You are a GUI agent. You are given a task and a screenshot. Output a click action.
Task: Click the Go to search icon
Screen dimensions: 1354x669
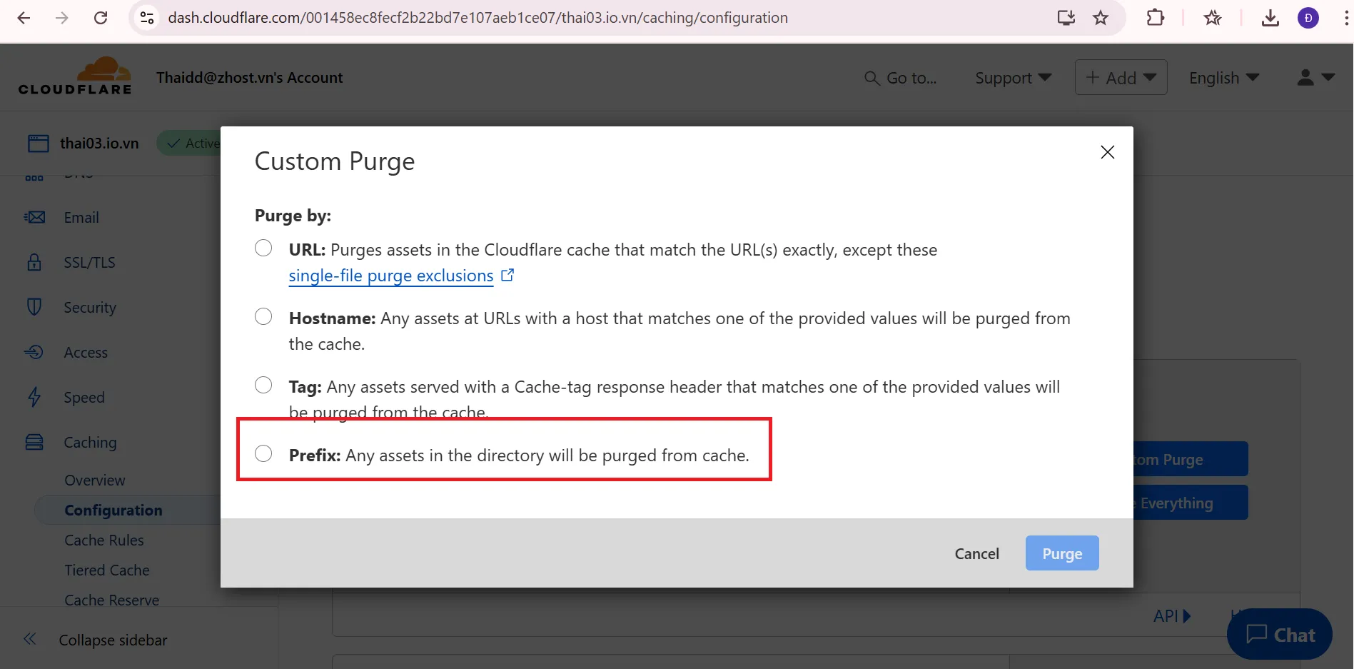[x=871, y=78]
